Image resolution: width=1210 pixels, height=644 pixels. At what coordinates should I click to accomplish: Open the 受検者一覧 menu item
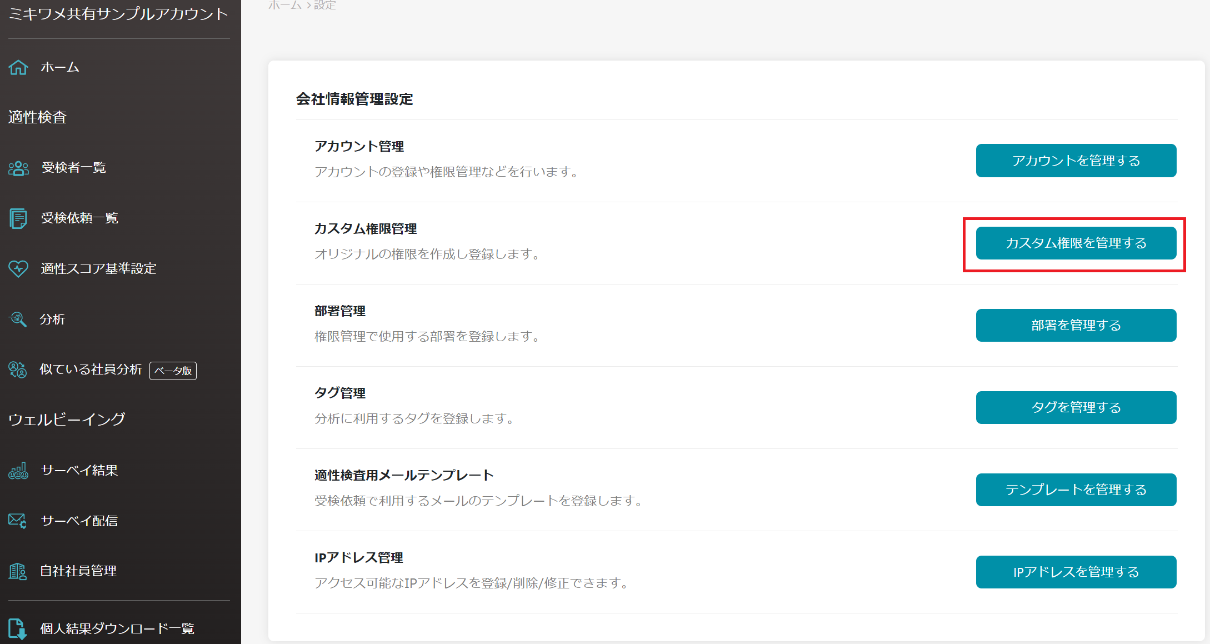click(73, 168)
